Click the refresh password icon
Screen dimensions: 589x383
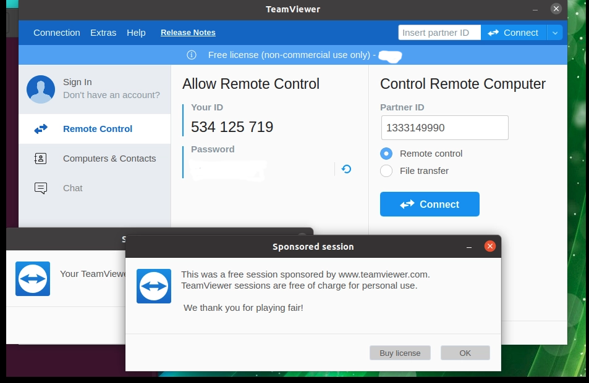(x=346, y=169)
